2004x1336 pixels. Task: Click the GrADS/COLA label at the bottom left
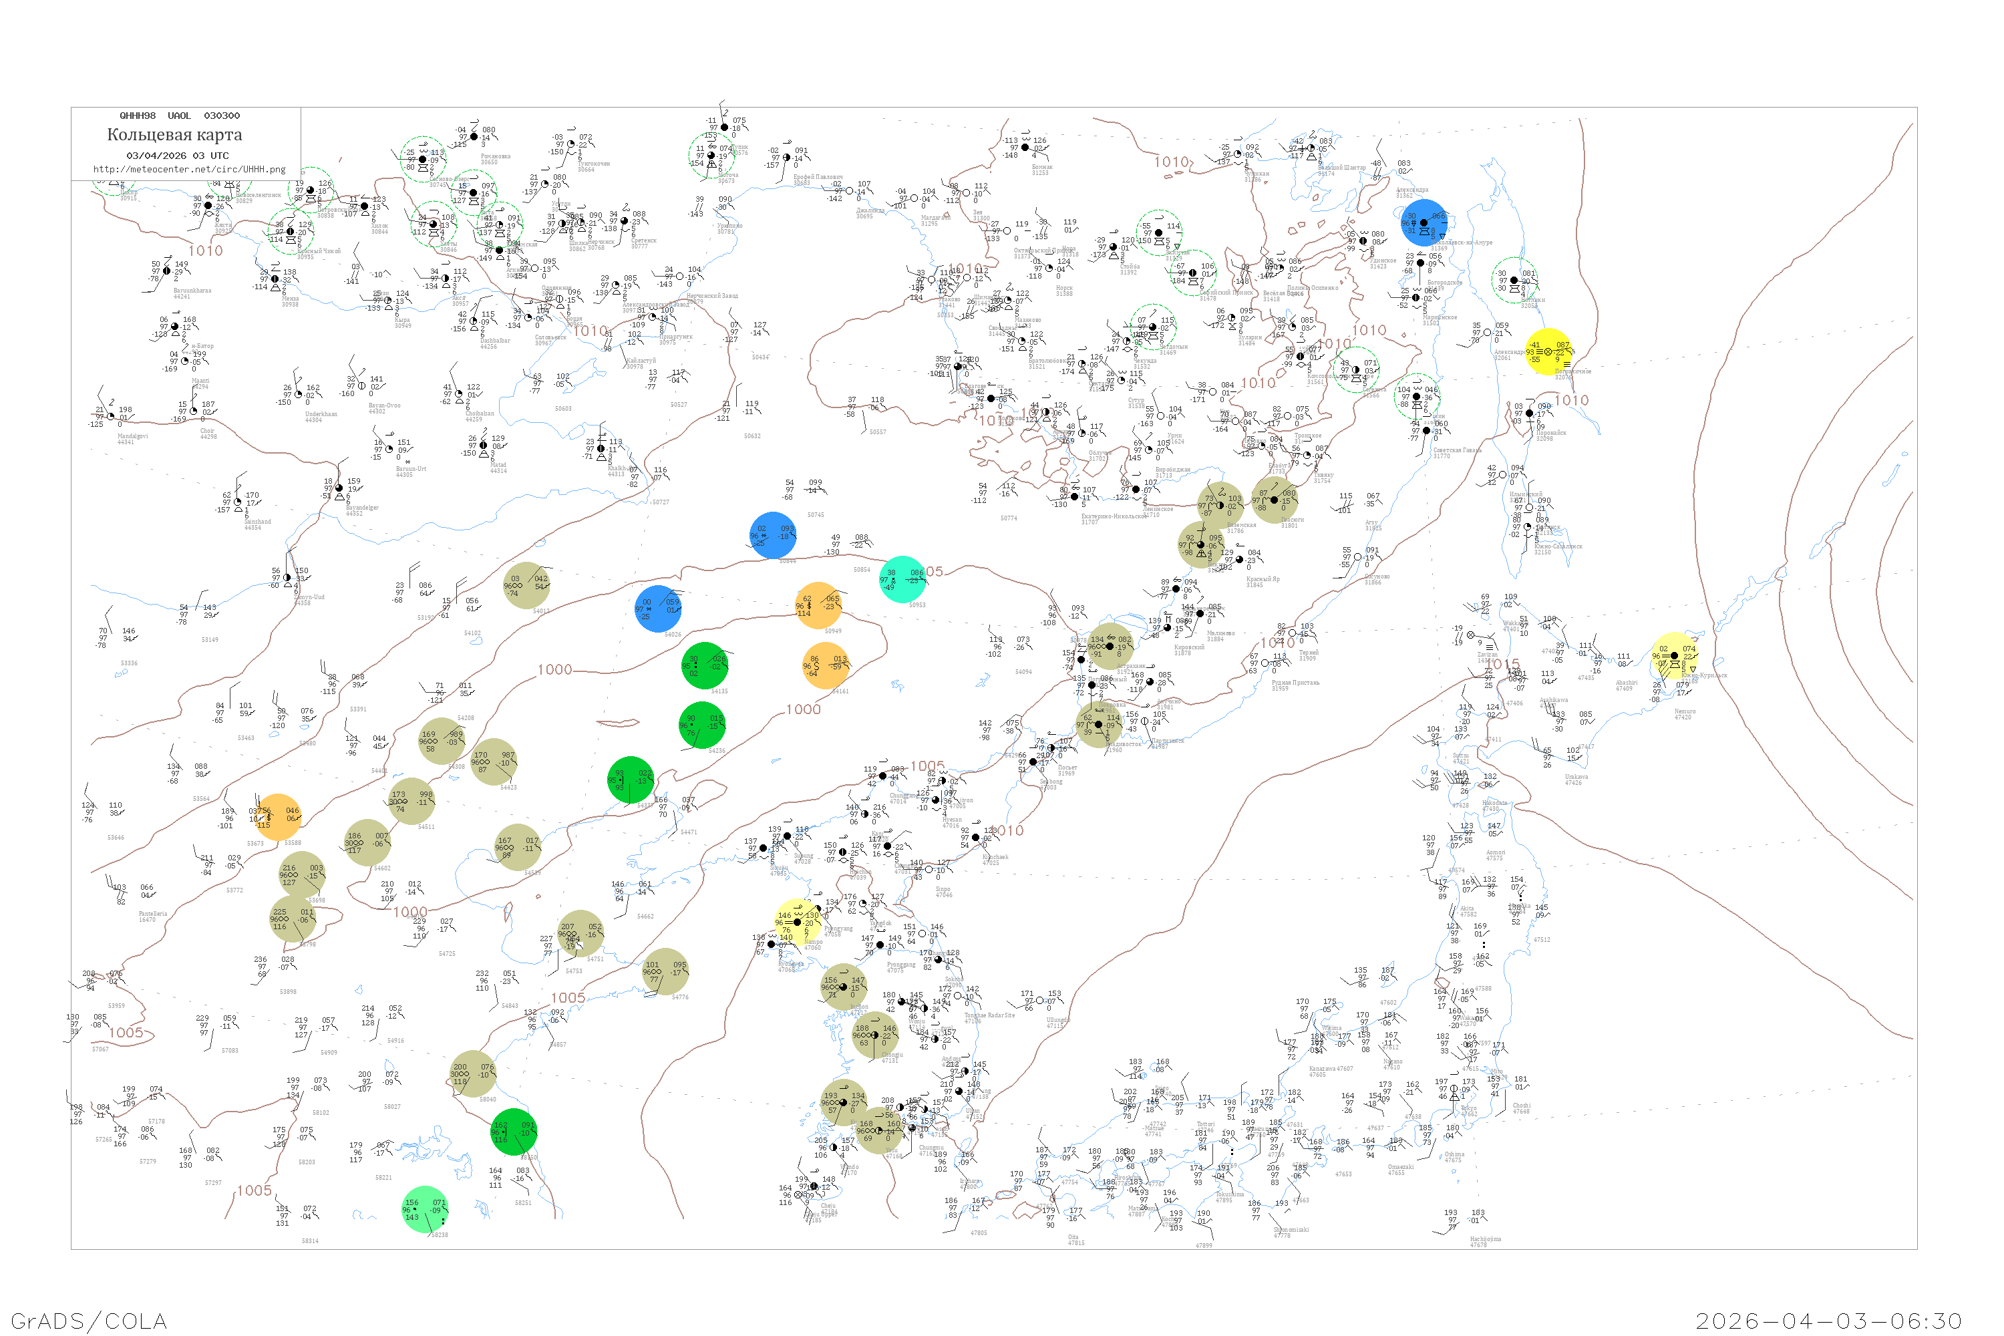pos(89,1321)
